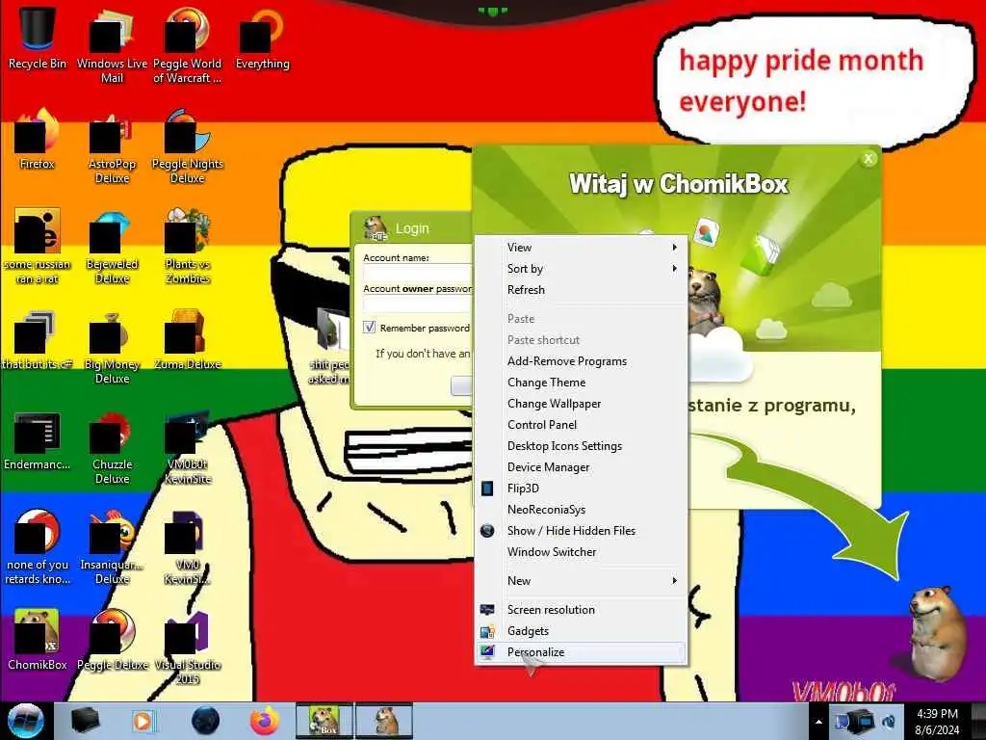Click the partly hidden Login dialog button
Image resolution: width=986 pixels, height=740 pixels.
click(x=461, y=385)
